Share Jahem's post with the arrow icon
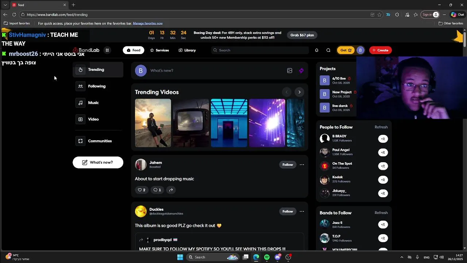The width and height of the screenshot is (467, 263). point(171,190)
